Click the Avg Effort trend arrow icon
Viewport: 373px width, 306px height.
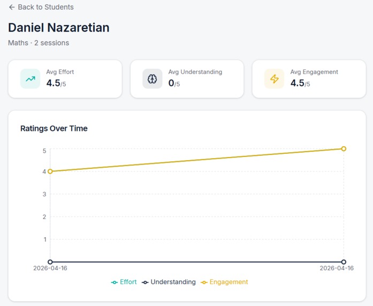click(30, 79)
